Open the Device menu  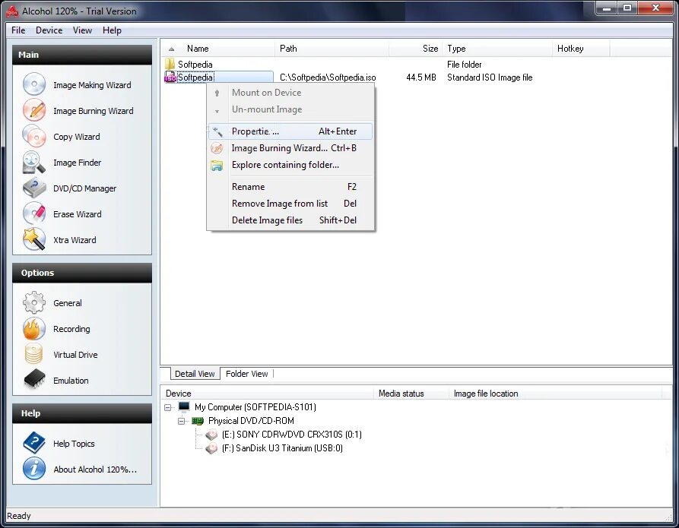tap(49, 30)
